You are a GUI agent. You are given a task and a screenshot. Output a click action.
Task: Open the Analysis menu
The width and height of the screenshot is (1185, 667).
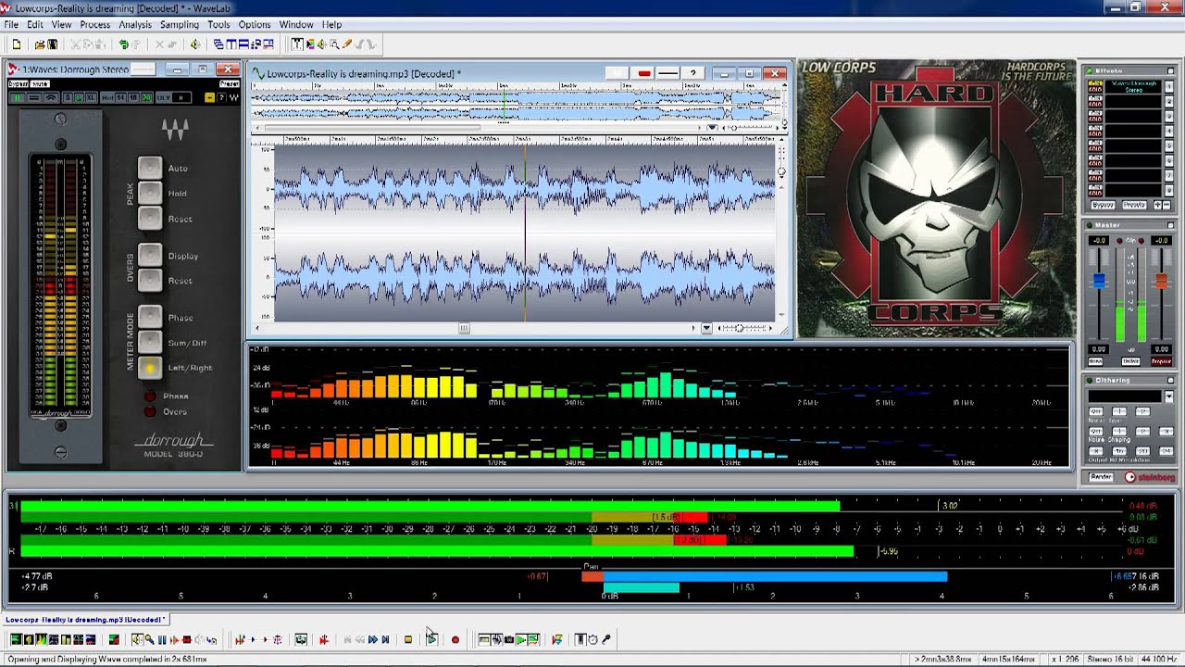(x=135, y=24)
